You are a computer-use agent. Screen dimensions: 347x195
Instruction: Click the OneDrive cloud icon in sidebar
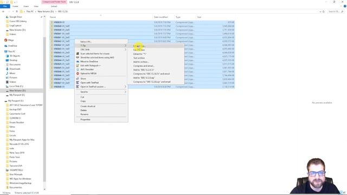click(6, 45)
